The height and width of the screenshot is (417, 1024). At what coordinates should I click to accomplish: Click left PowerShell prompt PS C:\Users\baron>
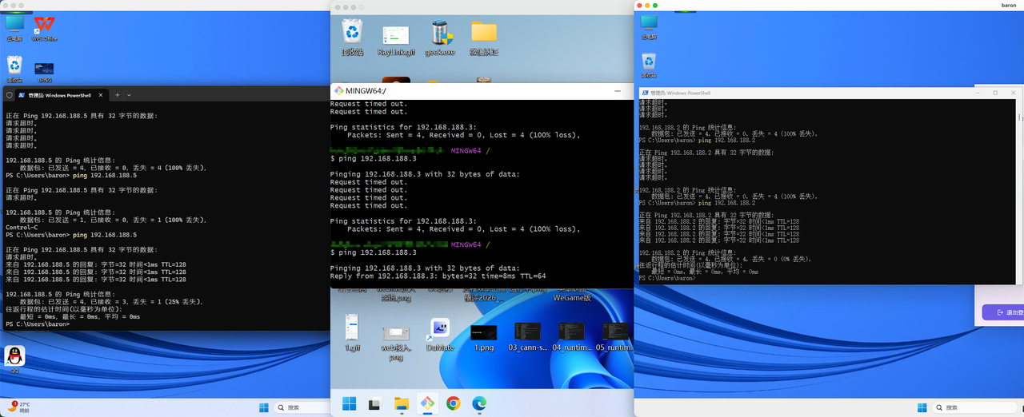(x=38, y=324)
